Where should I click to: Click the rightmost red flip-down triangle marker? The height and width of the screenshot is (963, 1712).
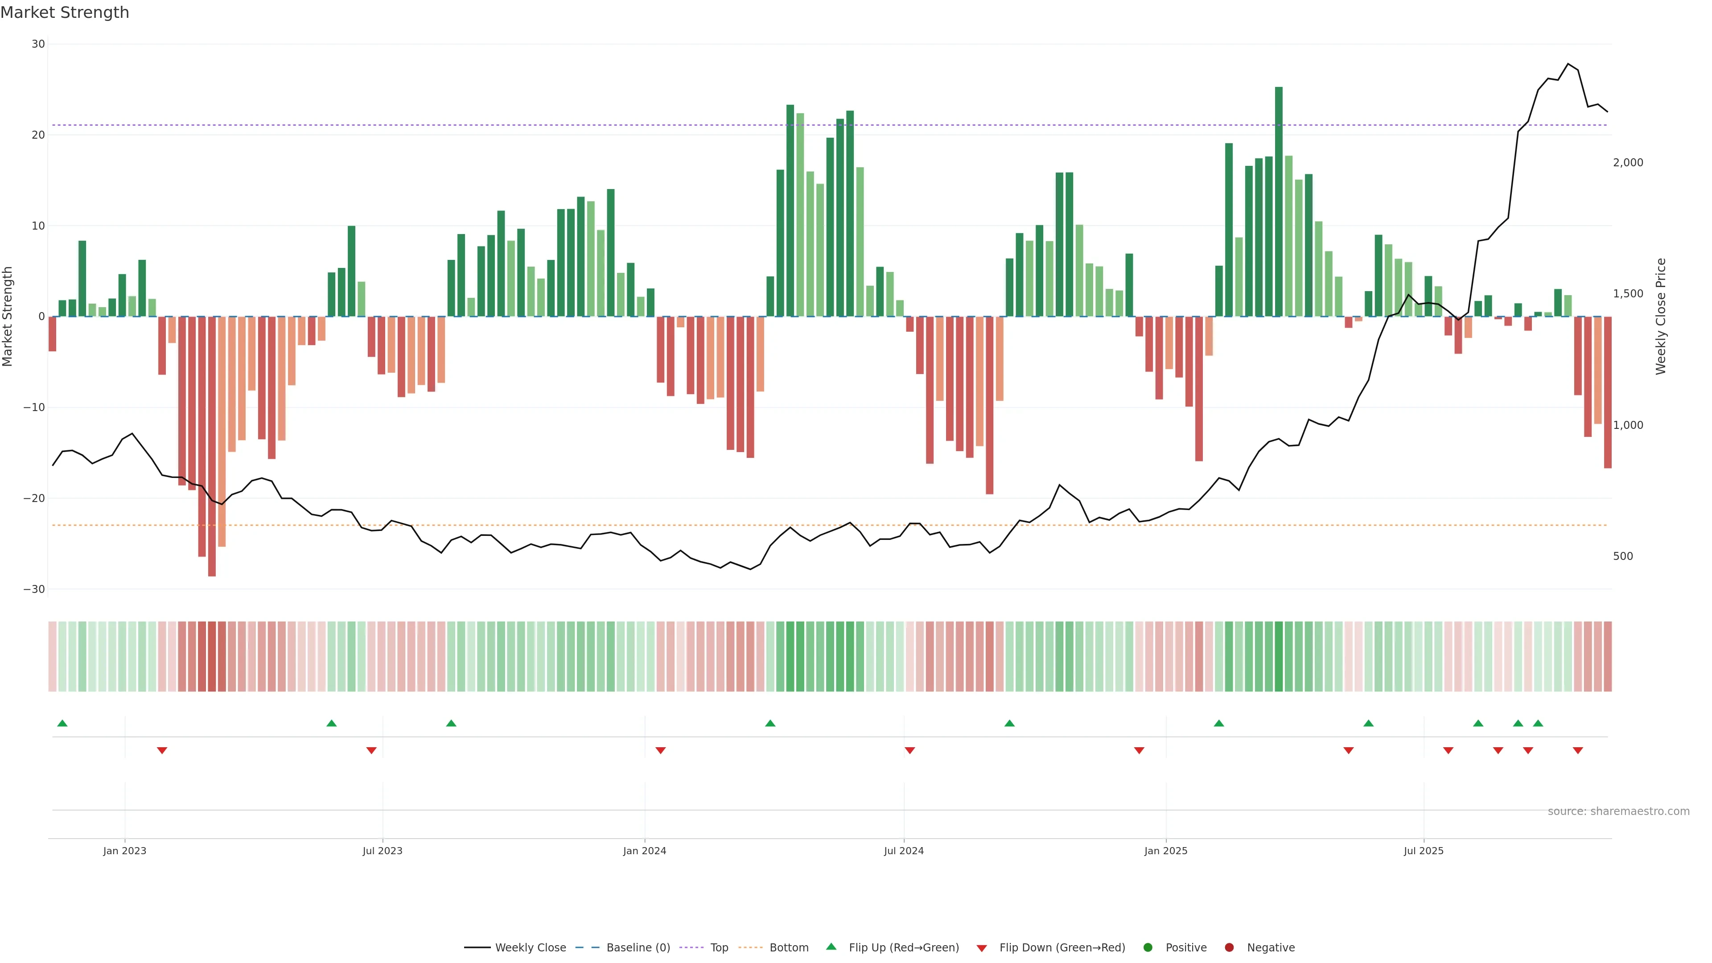[1578, 750]
